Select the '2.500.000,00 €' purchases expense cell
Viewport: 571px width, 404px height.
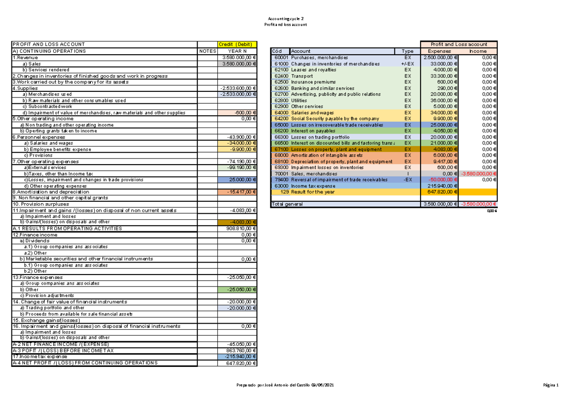440,57
